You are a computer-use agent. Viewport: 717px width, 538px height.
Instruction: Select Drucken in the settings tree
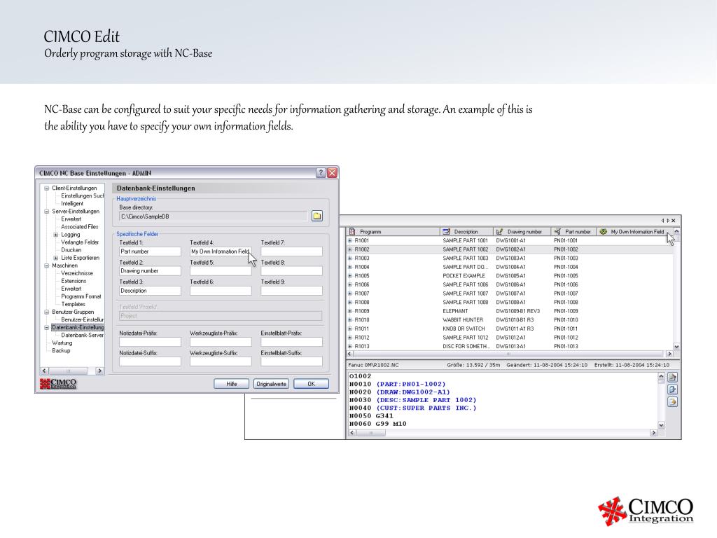[71, 250]
